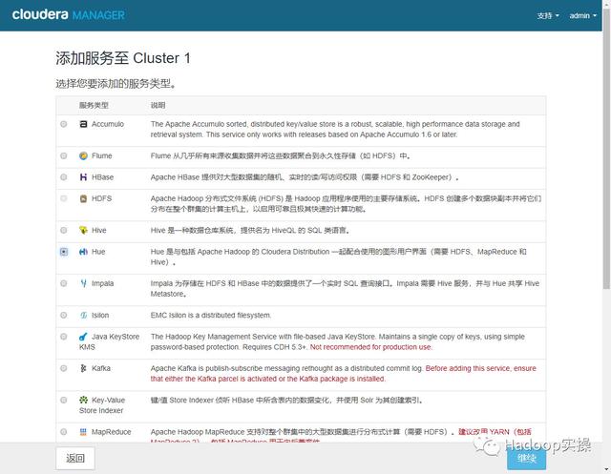
Task: Click the Flume service name
Action: tap(102, 156)
